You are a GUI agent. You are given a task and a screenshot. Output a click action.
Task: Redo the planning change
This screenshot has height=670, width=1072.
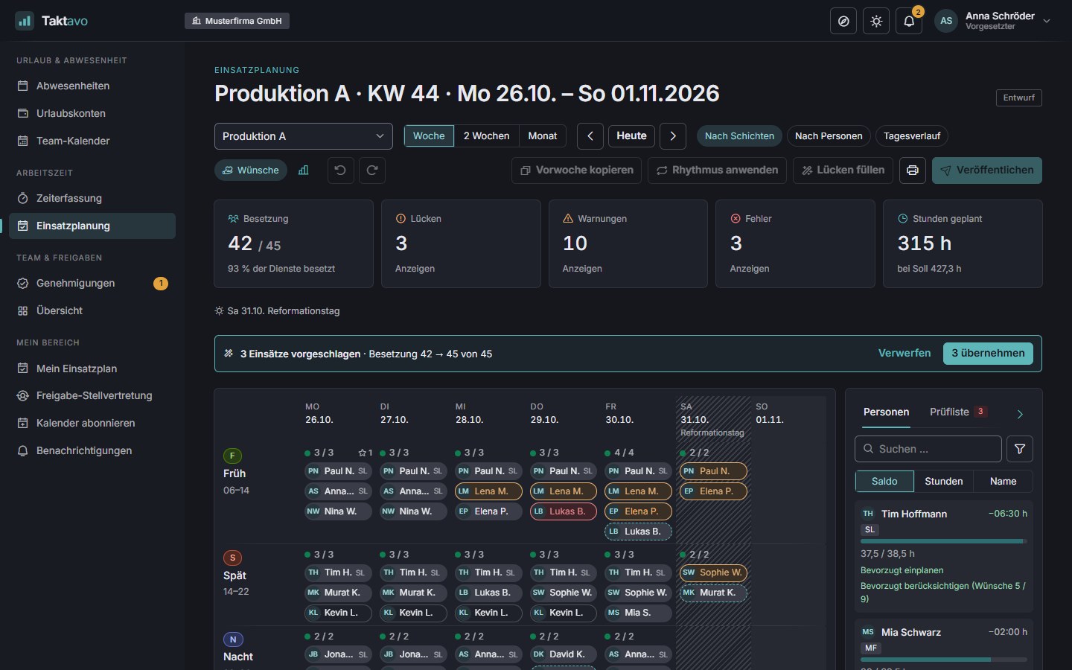coord(372,170)
